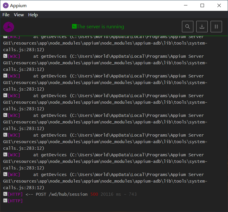This screenshot has height=212, width=228.
Task: Open the View menu
Action: [19, 15]
